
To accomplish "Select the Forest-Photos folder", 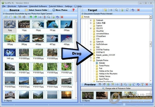I will click(104, 65).
